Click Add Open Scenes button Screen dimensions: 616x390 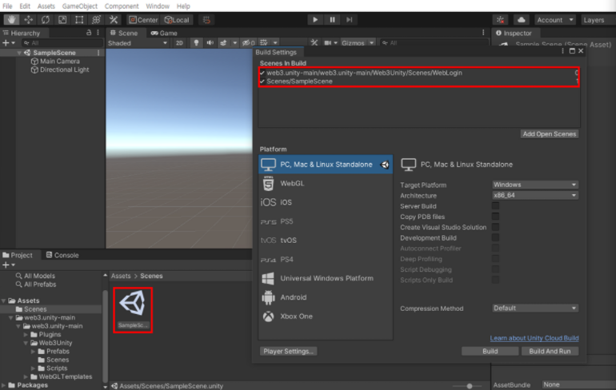tap(550, 134)
